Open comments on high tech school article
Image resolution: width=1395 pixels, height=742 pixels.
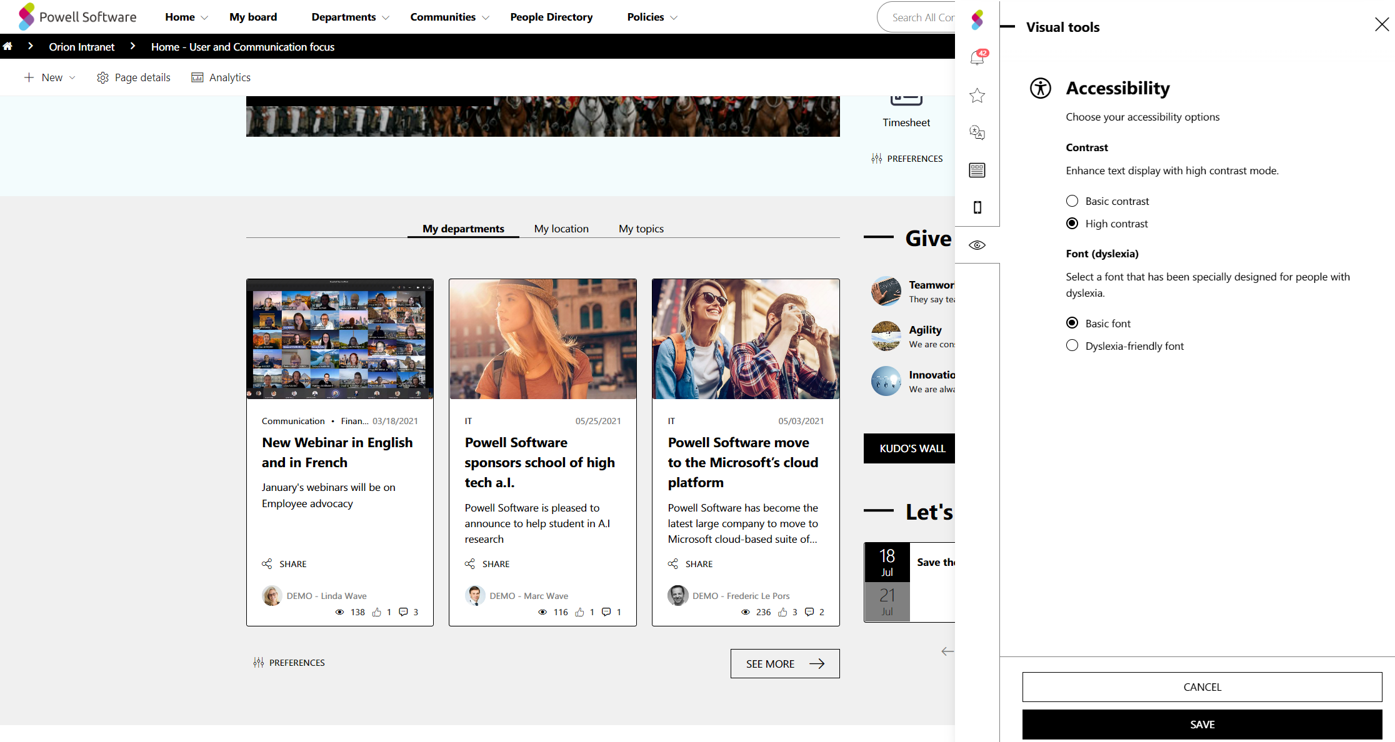606,612
